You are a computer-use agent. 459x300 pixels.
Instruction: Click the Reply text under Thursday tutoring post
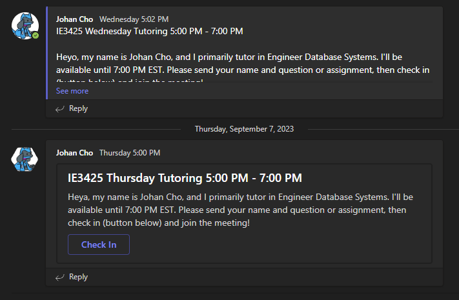coord(78,277)
